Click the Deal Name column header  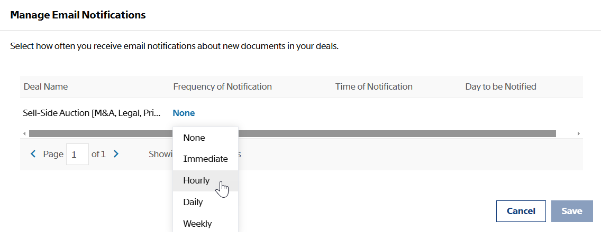[x=45, y=87]
